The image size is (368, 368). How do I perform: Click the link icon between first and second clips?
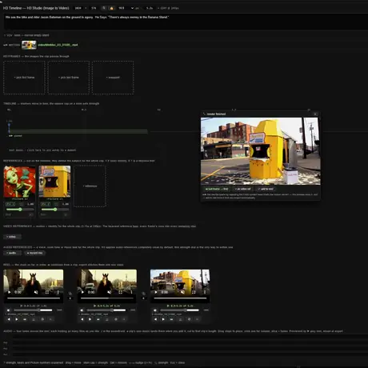[70, 294]
